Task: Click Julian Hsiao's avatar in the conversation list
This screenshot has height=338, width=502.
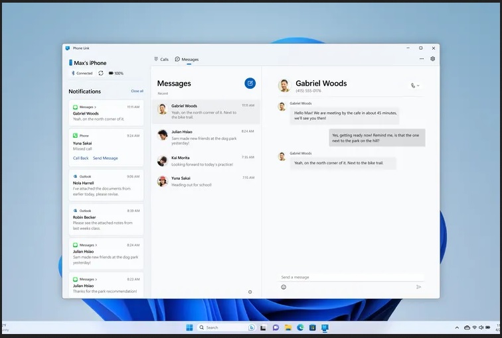Action: point(163,135)
